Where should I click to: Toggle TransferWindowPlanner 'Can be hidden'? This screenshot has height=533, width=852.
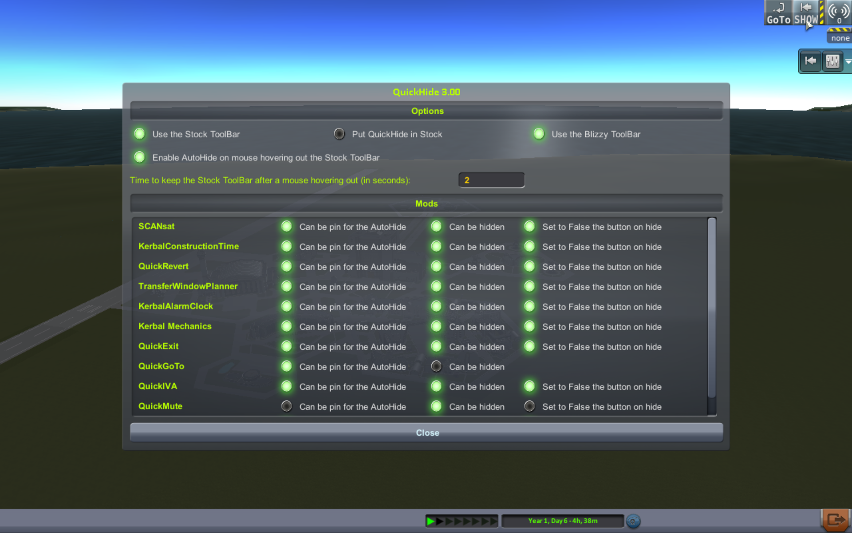click(x=437, y=286)
